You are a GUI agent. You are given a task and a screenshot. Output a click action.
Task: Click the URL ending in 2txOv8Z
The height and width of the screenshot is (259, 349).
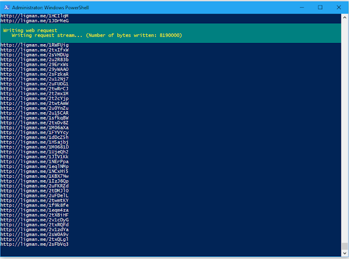34,123
